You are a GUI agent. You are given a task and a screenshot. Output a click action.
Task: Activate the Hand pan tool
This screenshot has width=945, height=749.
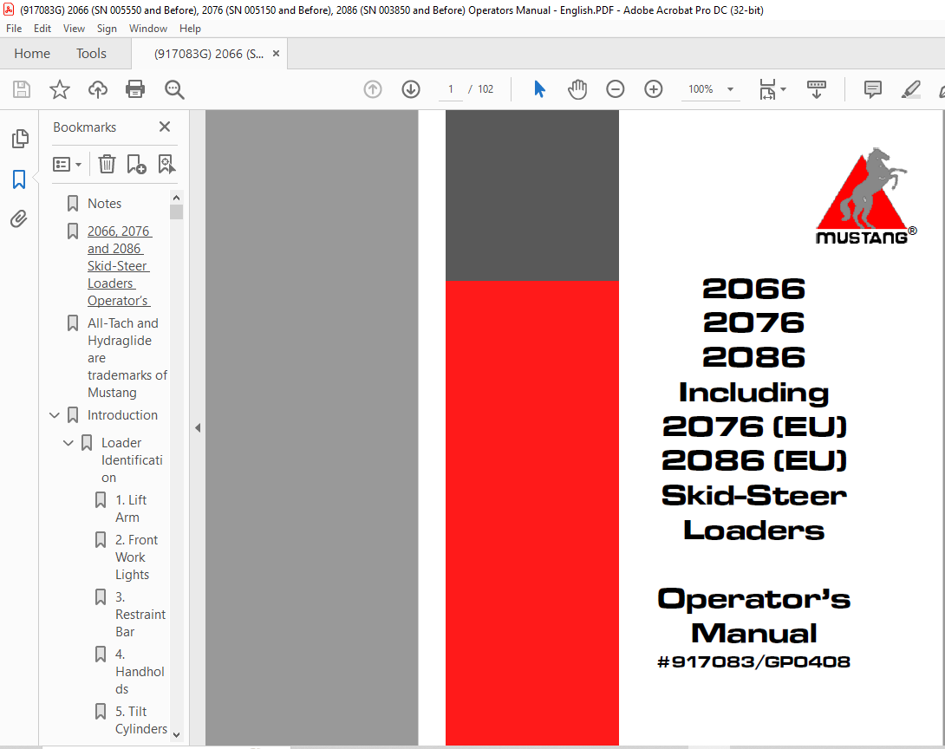(x=577, y=89)
